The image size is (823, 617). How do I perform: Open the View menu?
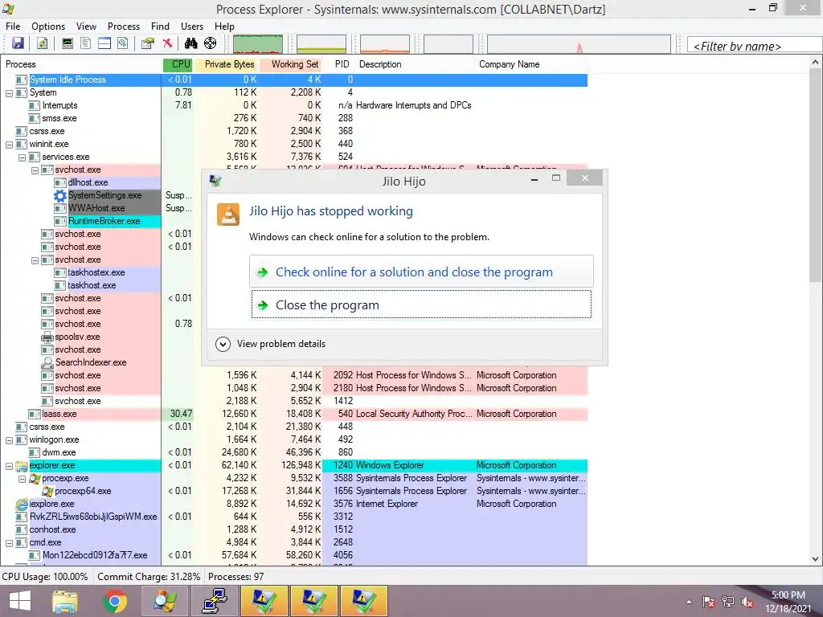click(x=86, y=27)
